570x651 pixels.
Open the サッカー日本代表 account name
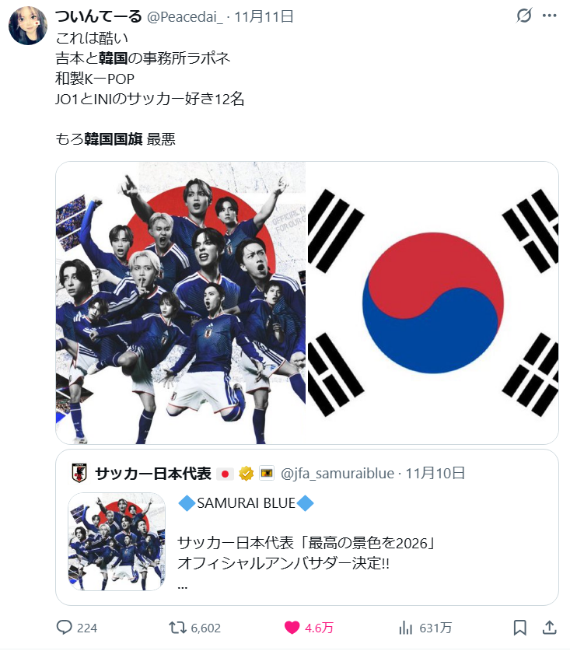[x=153, y=474]
